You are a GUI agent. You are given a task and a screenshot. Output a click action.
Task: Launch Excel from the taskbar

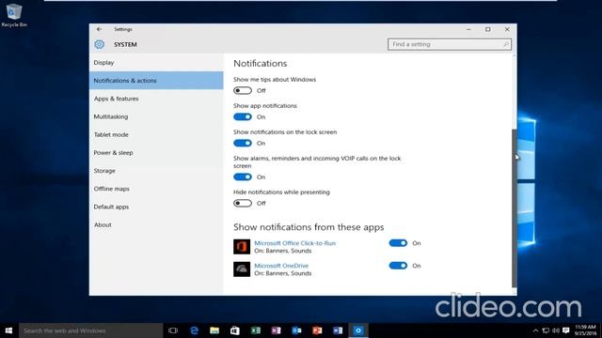(256, 330)
